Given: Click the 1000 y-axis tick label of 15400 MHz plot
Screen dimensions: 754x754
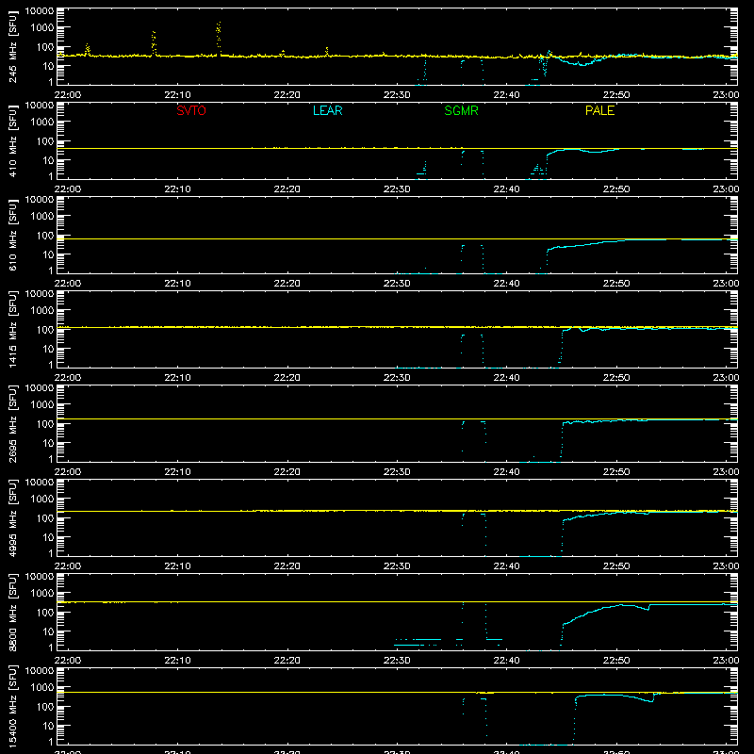Looking at the screenshot, I should [42, 688].
